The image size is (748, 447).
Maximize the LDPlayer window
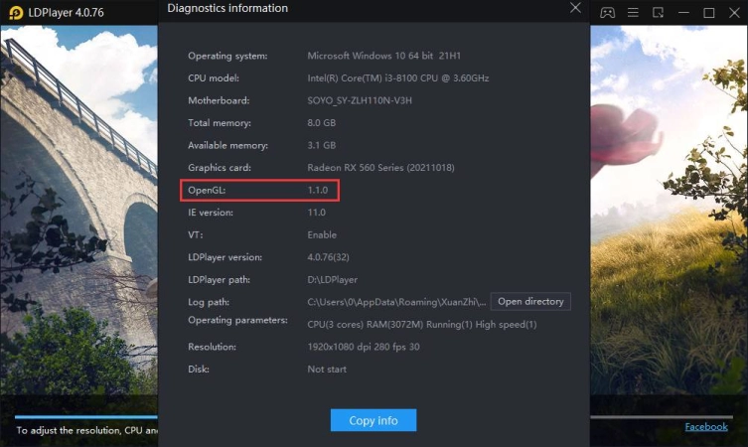coord(709,13)
